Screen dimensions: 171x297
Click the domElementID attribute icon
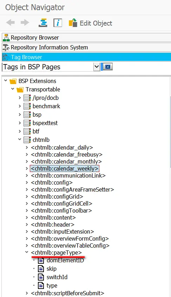pos(41,261)
